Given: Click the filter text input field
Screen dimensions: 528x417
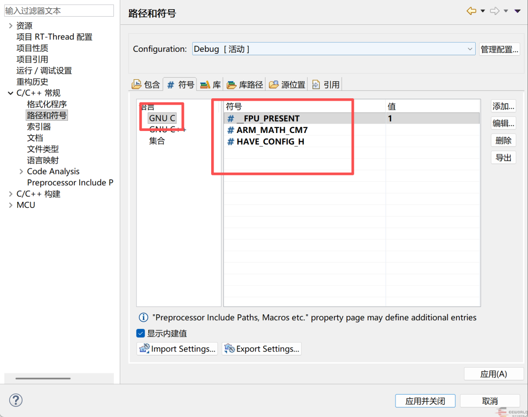Looking at the screenshot, I should point(59,11).
